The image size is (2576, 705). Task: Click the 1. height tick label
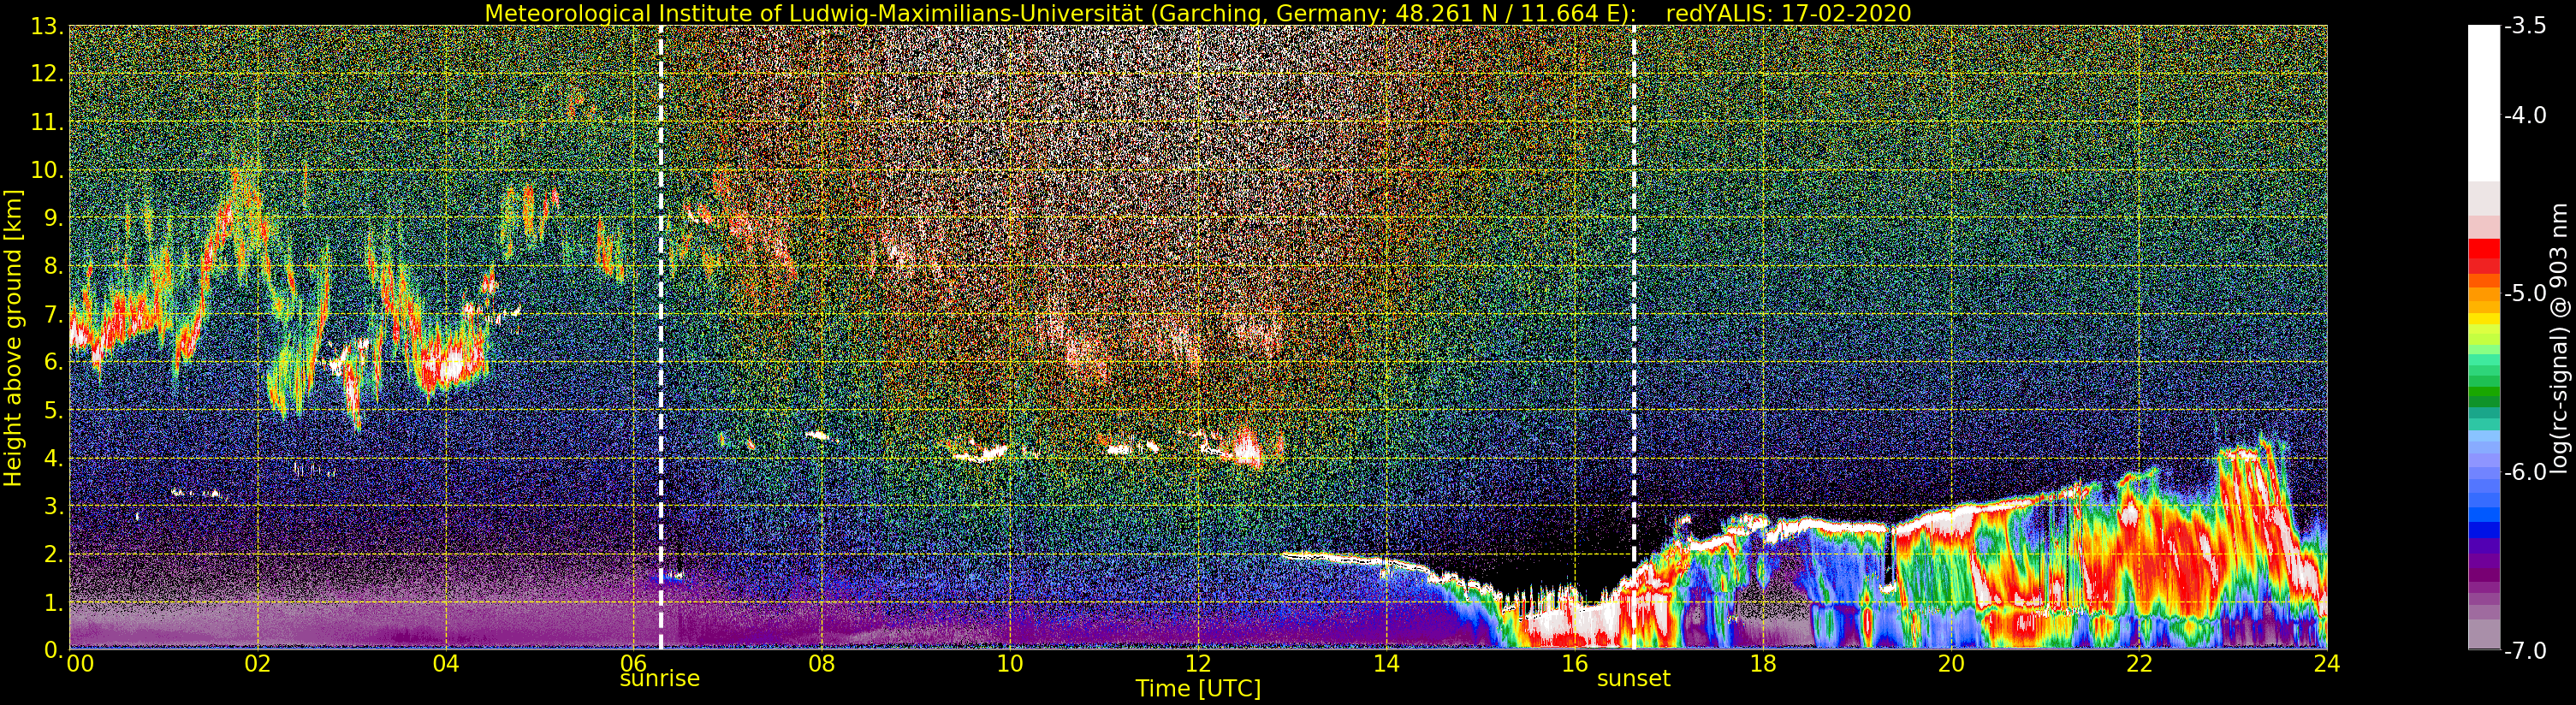point(54,602)
